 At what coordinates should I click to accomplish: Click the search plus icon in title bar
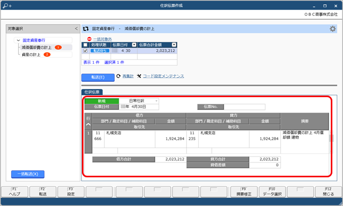7,6
